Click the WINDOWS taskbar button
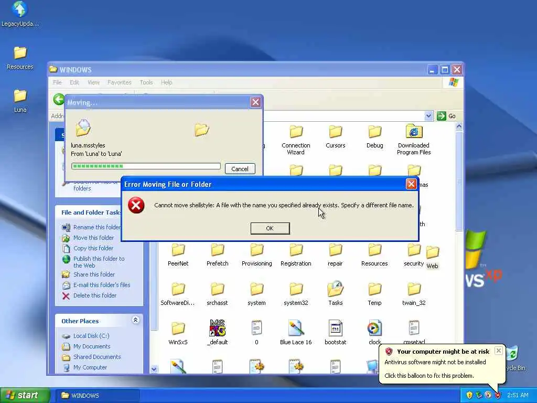 point(97,396)
